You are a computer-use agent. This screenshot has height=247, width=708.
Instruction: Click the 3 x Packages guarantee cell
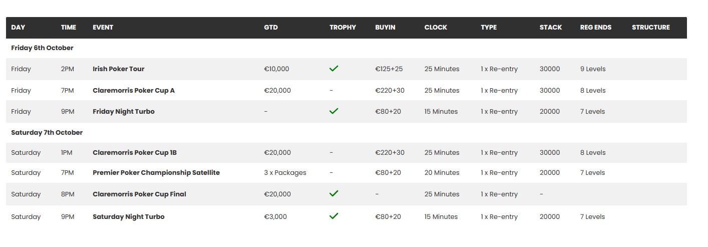(x=285, y=173)
